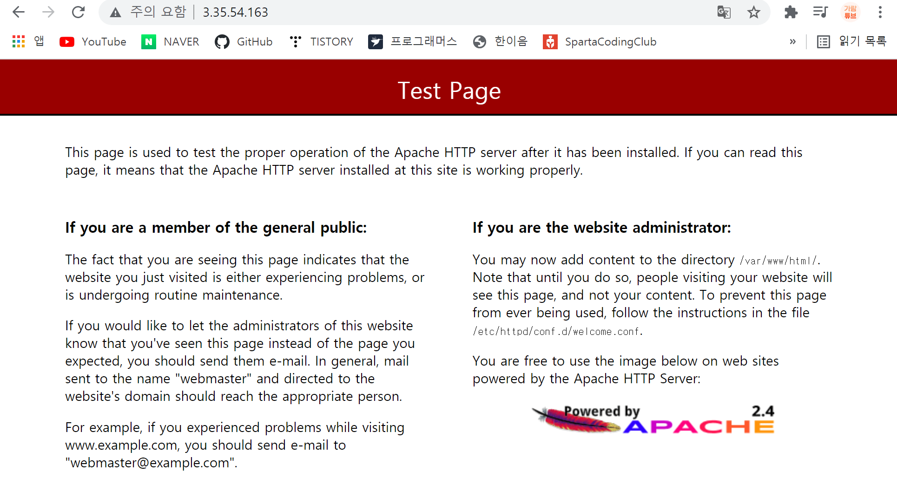Click the /etc/httpd/conf.d/welcome.conf text

coord(557,332)
